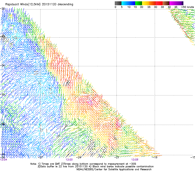Click the 'Data buffer is 22 hrs' note
The image size is (195, 171).
(x=95, y=167)
